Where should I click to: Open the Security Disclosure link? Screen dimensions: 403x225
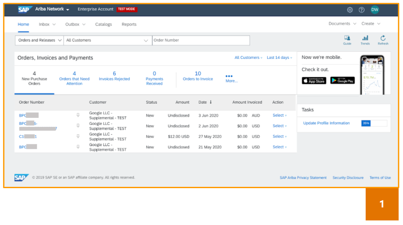(348, 177)
